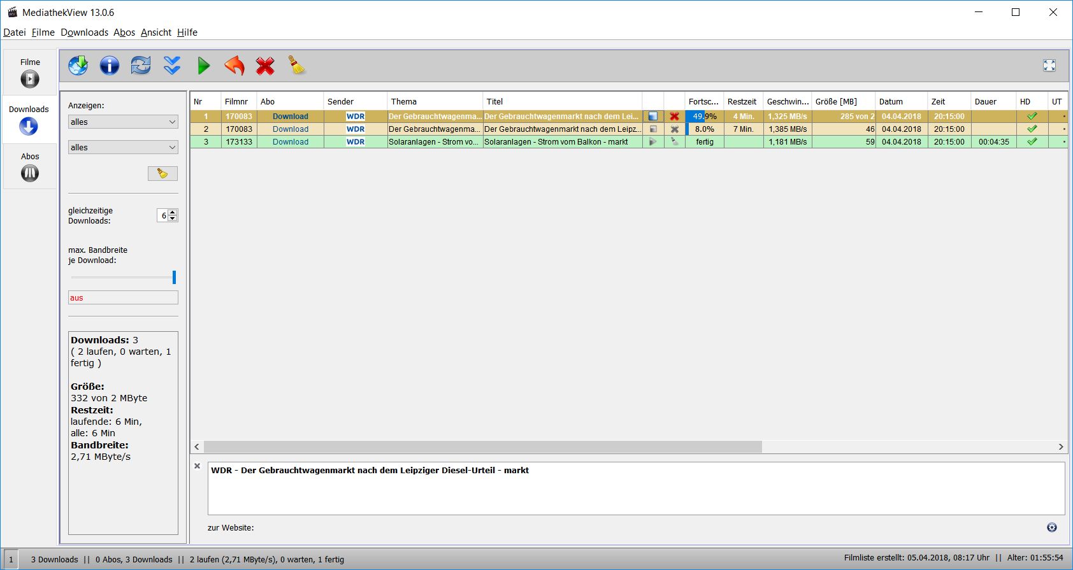Increase simultaneous downloads spinner value

(x=173, y=212)
